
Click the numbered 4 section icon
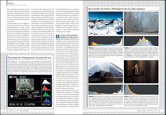point(57,37)
